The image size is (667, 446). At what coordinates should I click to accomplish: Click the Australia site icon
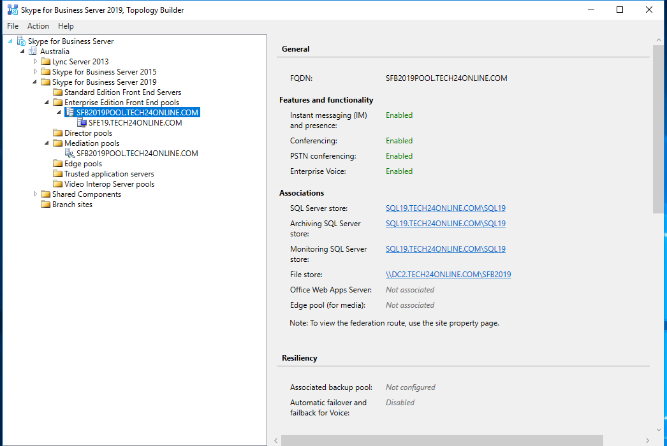point(33,51)
